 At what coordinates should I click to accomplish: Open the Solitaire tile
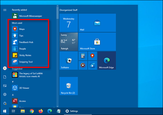(x=68, y=61)
